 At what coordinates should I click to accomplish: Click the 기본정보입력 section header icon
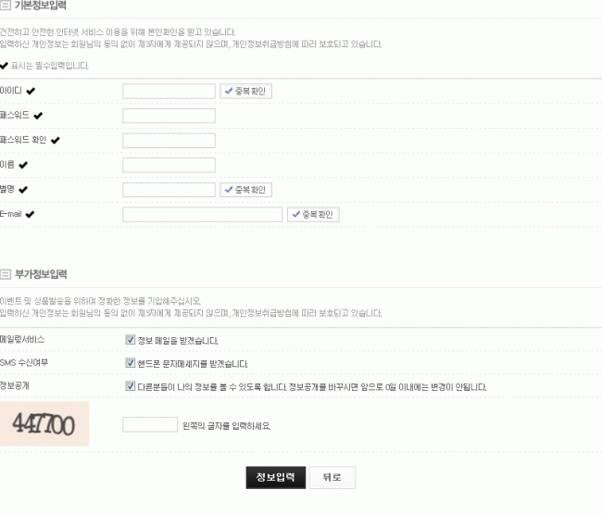pos(6,6)
